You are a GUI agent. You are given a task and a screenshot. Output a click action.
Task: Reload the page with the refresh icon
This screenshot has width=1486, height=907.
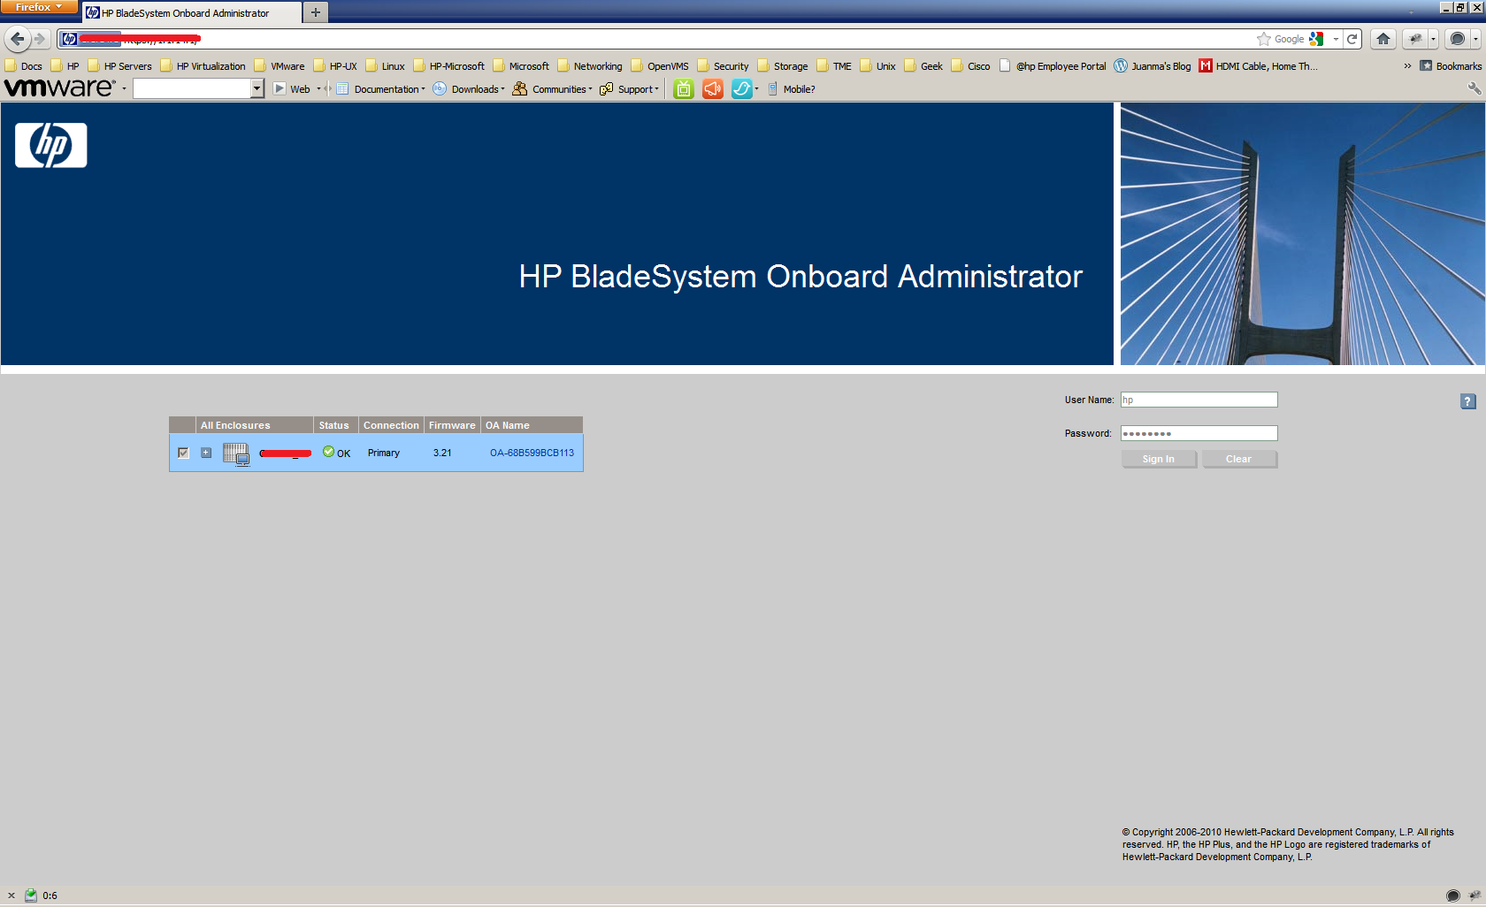tap(1352, 39)
